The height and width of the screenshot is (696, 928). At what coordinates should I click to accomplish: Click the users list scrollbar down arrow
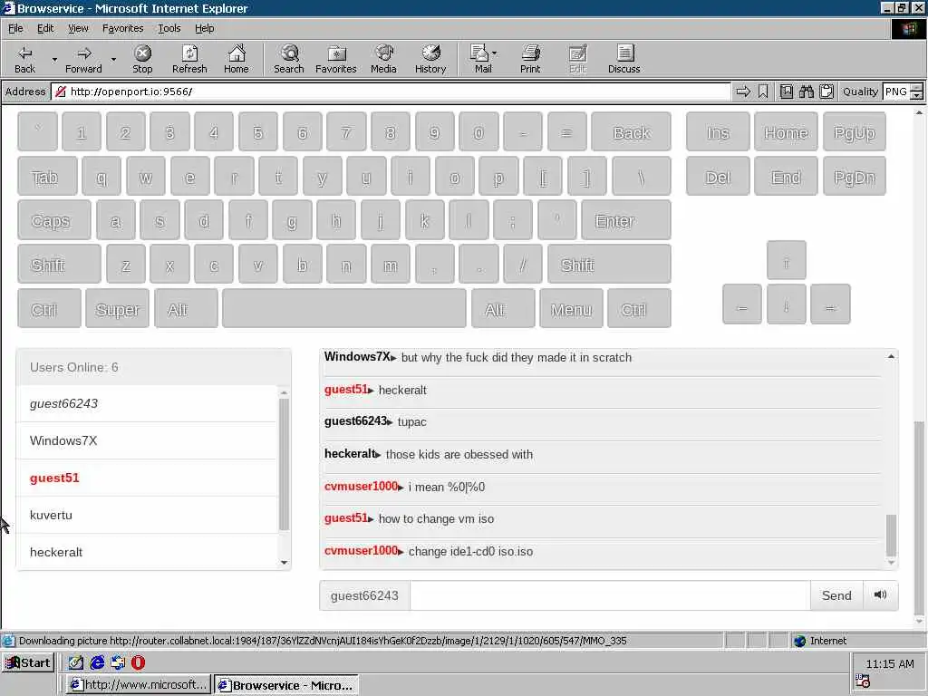coord(284,562)
